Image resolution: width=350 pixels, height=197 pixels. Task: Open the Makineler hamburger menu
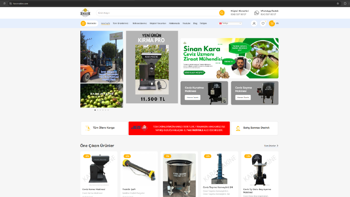tap(83, 23)
